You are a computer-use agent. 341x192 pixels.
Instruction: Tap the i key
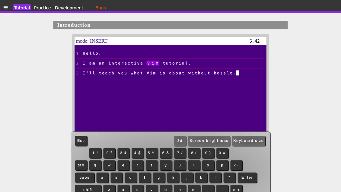194,165
